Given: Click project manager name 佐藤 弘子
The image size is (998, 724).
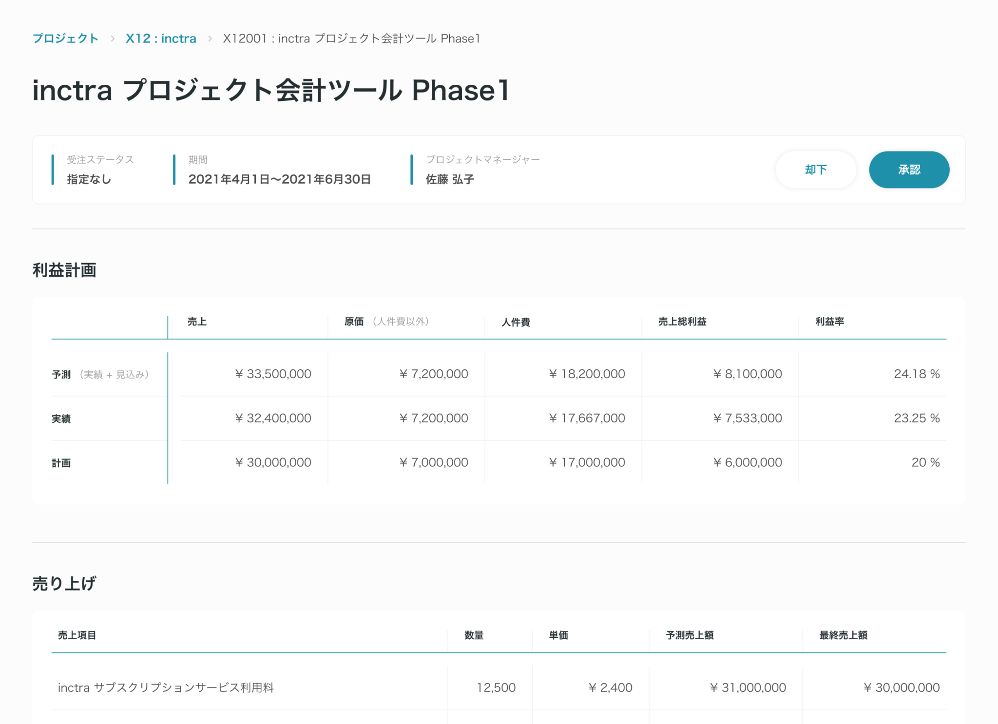Looking at the screenshot, I should point(450,179).
